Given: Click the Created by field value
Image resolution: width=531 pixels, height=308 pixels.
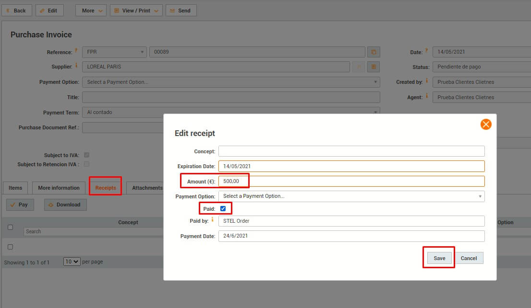Looking at the screenshot, I should (x=482, y=82).
